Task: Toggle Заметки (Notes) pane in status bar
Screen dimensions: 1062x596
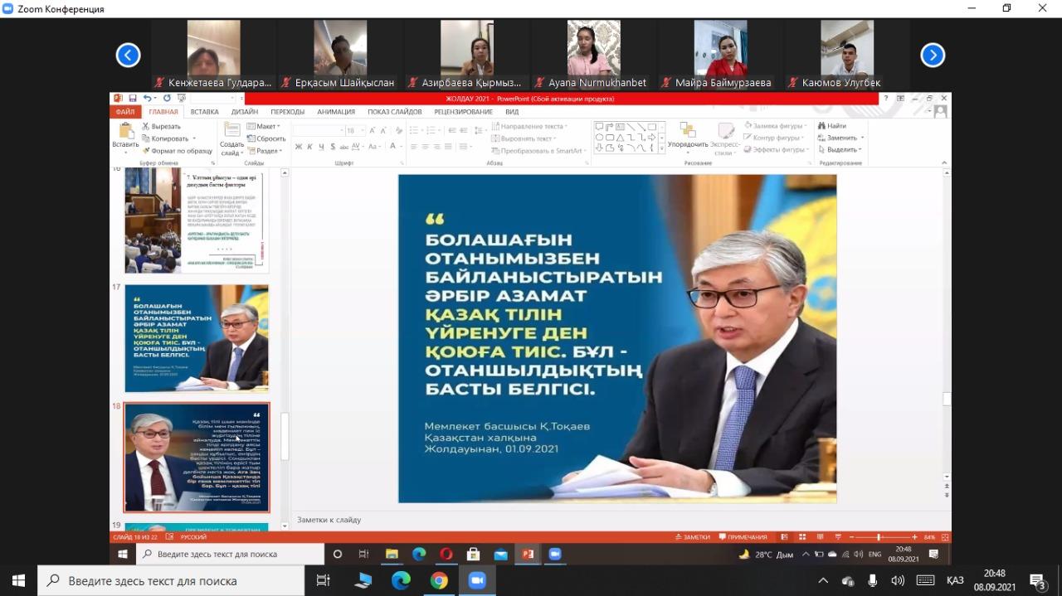Action: (692, 537)
